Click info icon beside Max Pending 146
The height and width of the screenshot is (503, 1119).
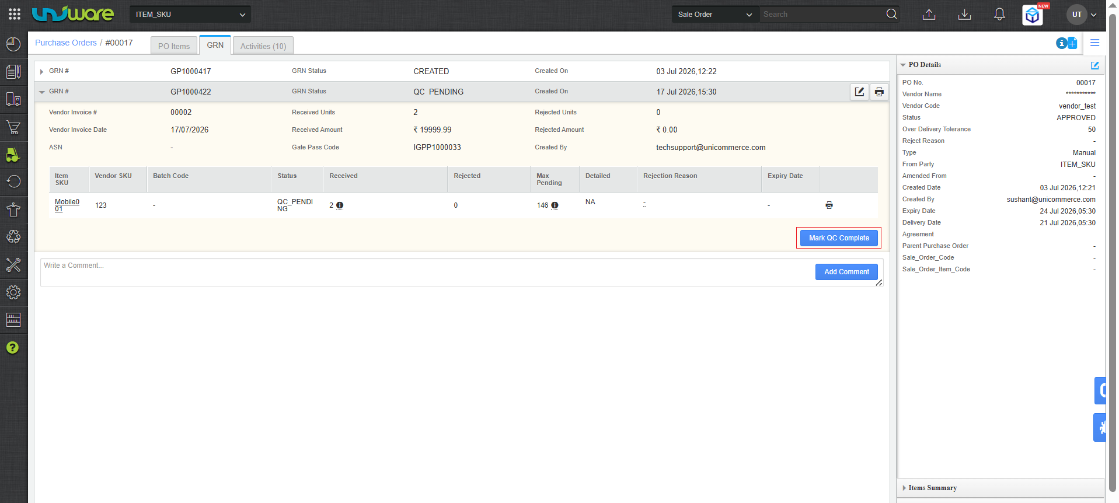pyautogui.click(x=555, y=205)
